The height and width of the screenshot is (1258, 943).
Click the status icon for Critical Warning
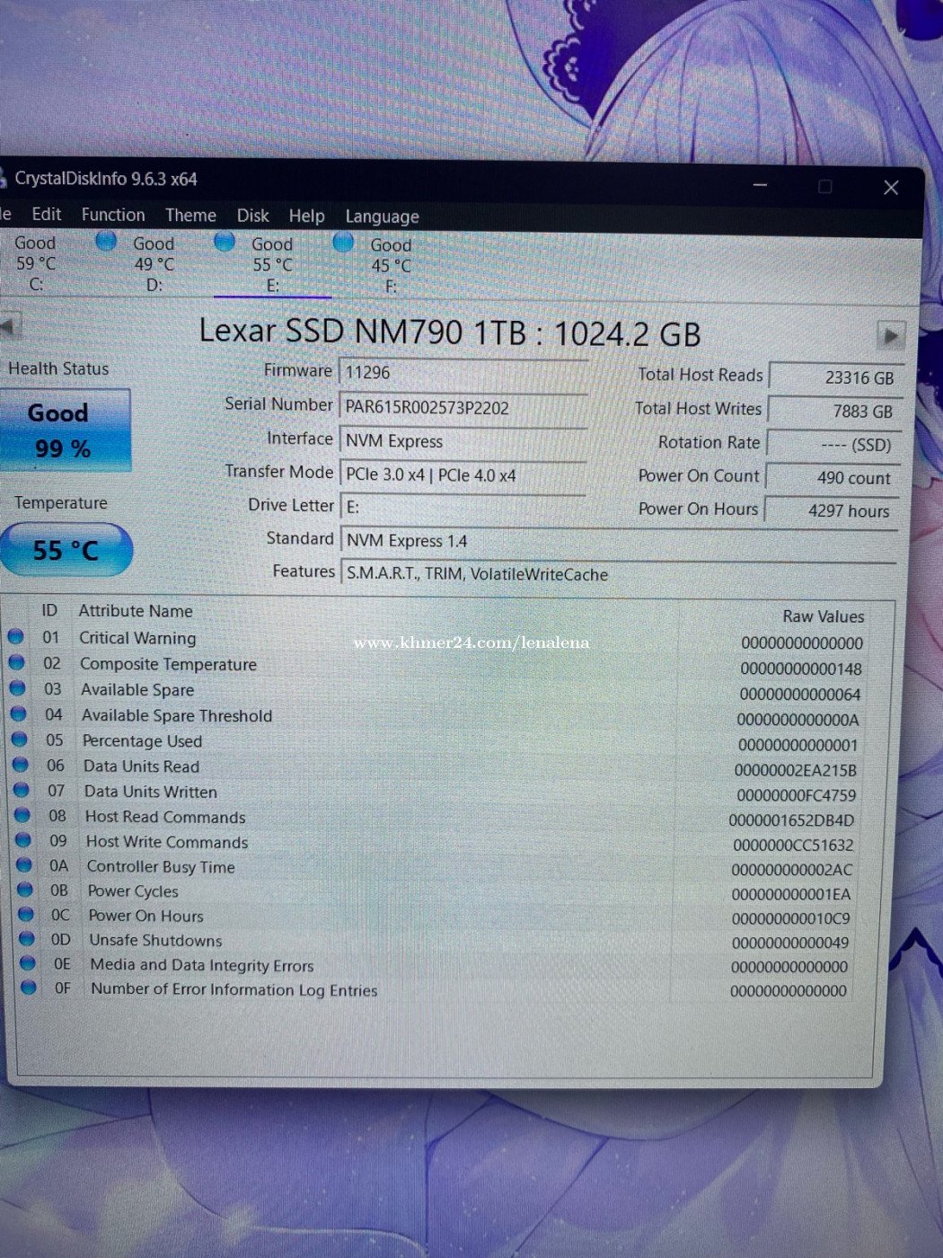pos(15,636)
